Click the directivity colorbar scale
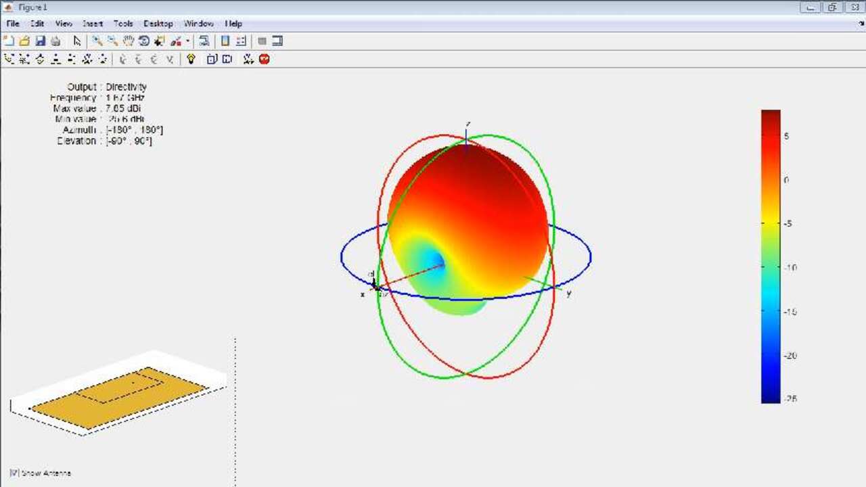The width and height of the screenshot is (866, 487). pos(771,256)
